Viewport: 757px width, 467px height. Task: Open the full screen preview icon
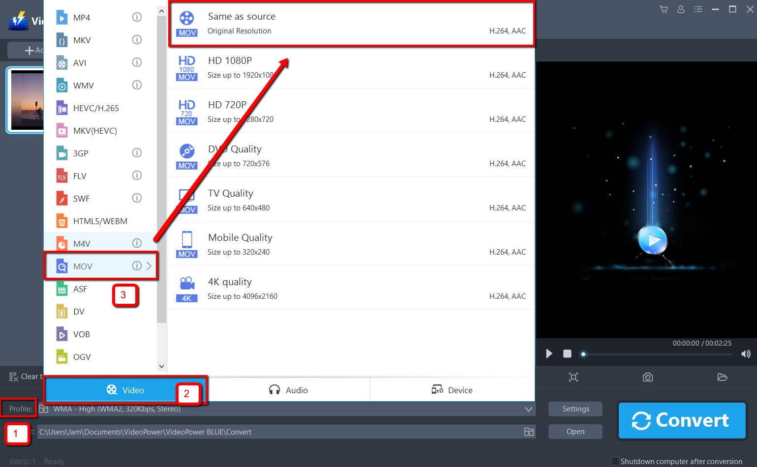[x=573, y=377]
